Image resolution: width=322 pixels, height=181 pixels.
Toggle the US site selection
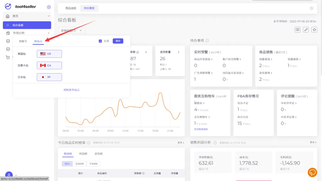tap(49, 54)
